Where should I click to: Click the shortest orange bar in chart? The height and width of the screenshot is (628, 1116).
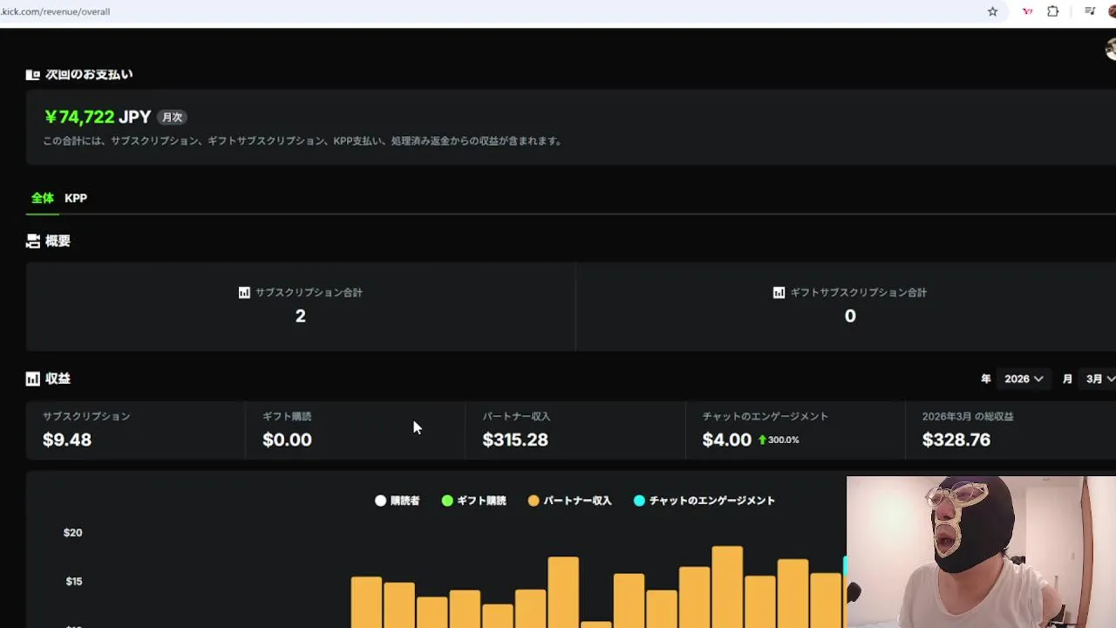596,625
